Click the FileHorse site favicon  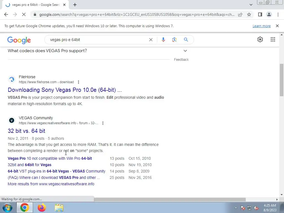pyautogui.click(x=12, y=79)
